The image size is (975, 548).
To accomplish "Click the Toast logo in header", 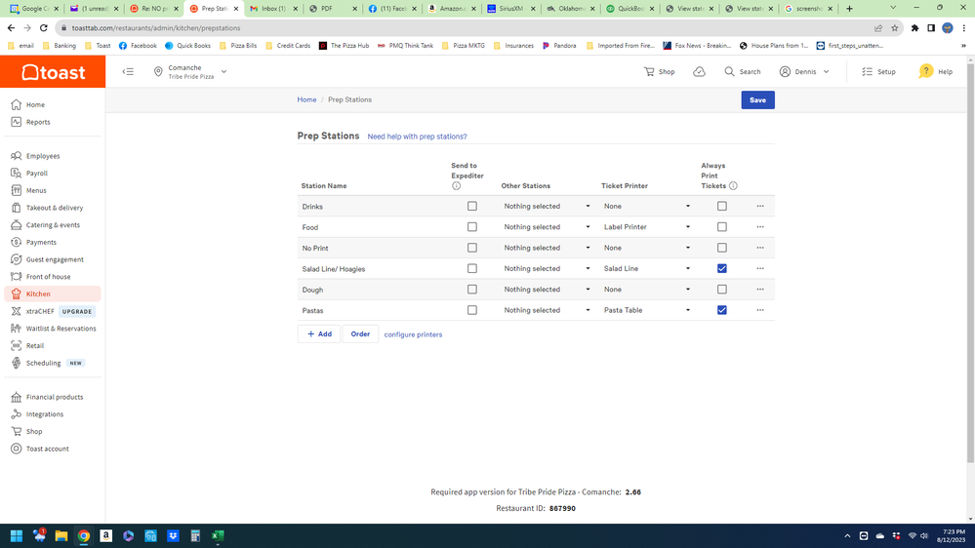I will [x=53, y=72].
